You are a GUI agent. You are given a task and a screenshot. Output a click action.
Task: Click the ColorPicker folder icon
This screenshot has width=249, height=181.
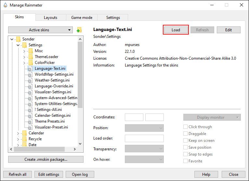[x=31, y=63]
